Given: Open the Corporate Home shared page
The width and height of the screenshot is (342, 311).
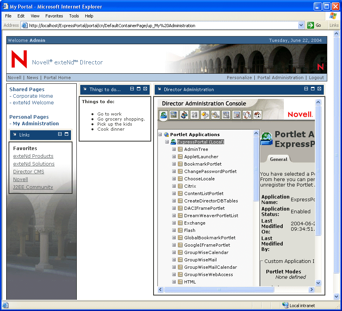Looking at the screenshot, I should (33, 96).
